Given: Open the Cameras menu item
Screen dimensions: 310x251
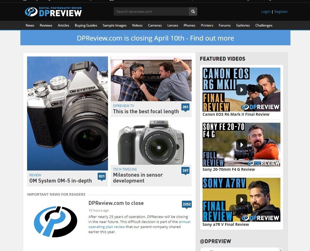Looking at the screenshot, I should [155, 25].
